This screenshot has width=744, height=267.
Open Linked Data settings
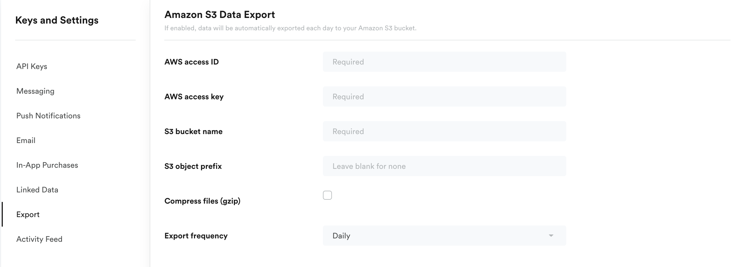[37, 190]
